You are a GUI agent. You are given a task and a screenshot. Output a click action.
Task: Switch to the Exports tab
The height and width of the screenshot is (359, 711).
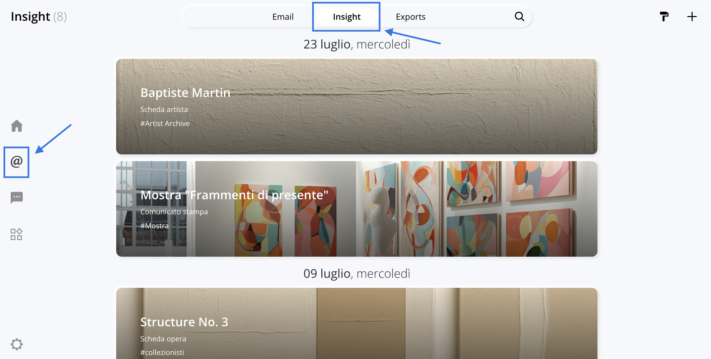tap(410, 17)
